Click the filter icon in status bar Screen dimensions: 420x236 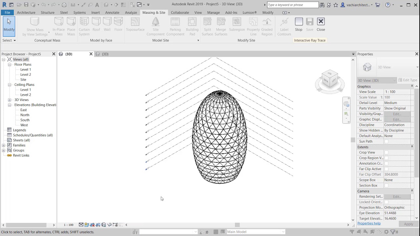coord(393,232)
